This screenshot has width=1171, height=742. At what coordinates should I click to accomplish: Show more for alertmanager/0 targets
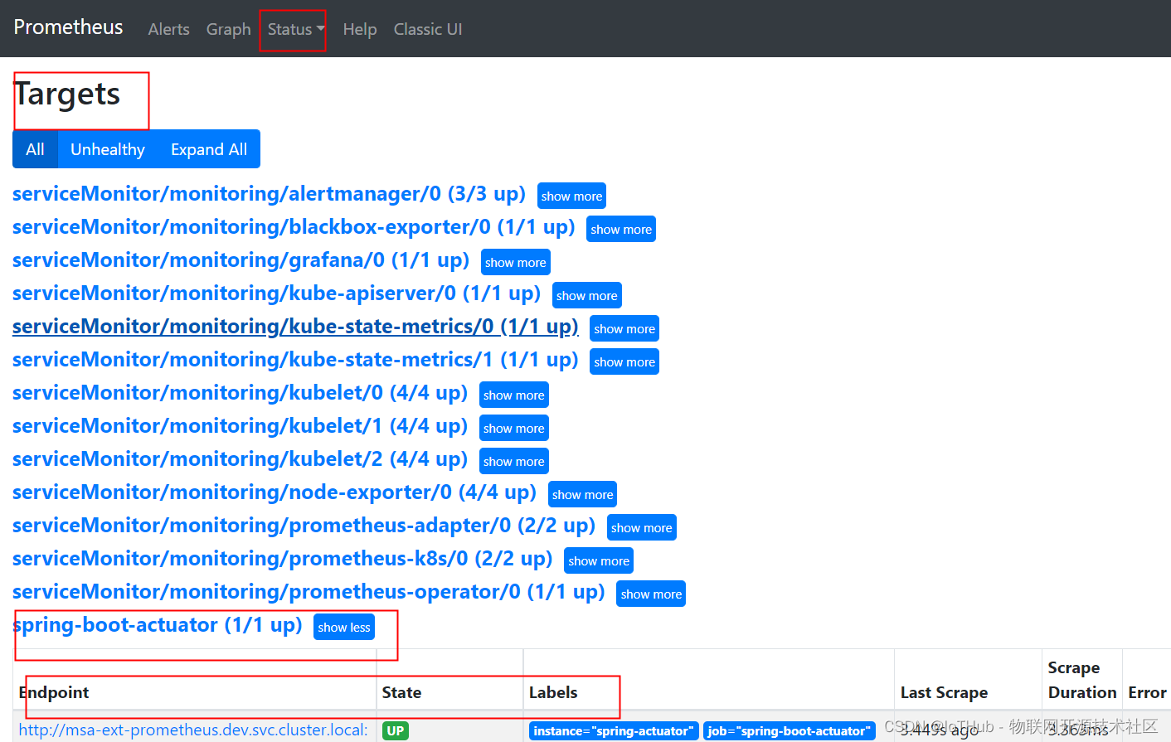tap(571, 196)
